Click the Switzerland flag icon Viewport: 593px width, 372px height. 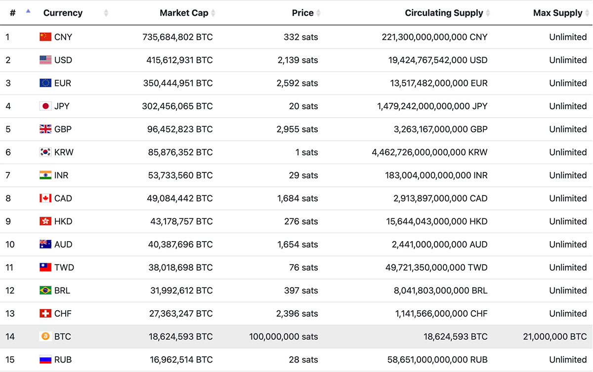pyautogui.click(x=45, y=314)
